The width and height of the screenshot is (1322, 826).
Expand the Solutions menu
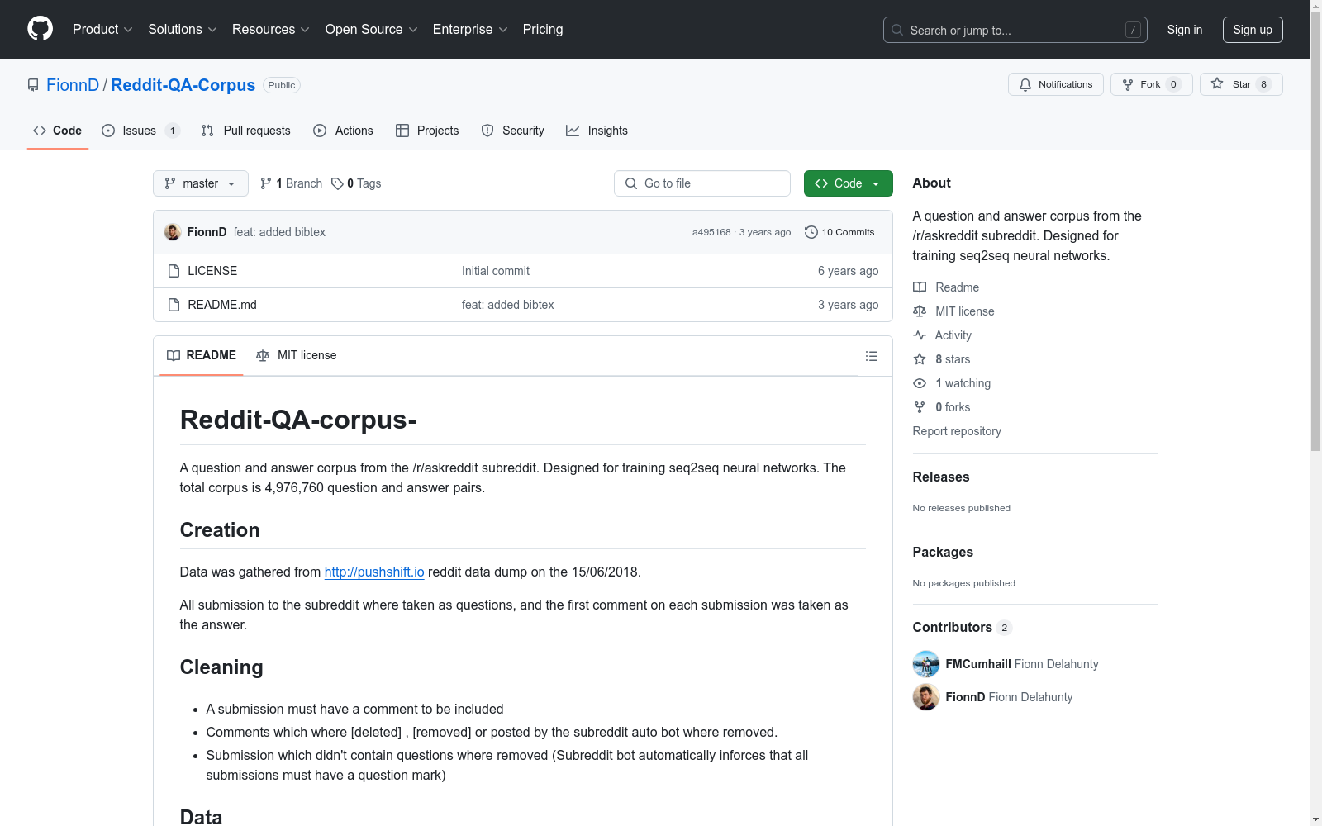[183, 30]
